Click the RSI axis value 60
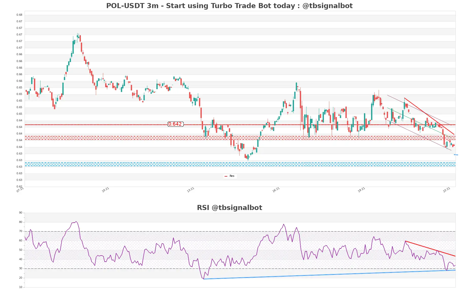The width and height of the screenshot is (459, 306). tap(21, 241)
